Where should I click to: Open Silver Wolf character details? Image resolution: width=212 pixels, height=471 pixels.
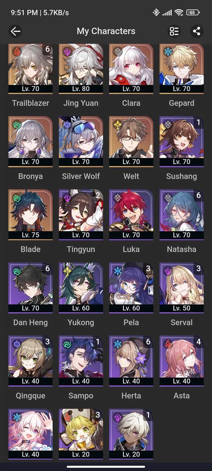pos(81,141)
